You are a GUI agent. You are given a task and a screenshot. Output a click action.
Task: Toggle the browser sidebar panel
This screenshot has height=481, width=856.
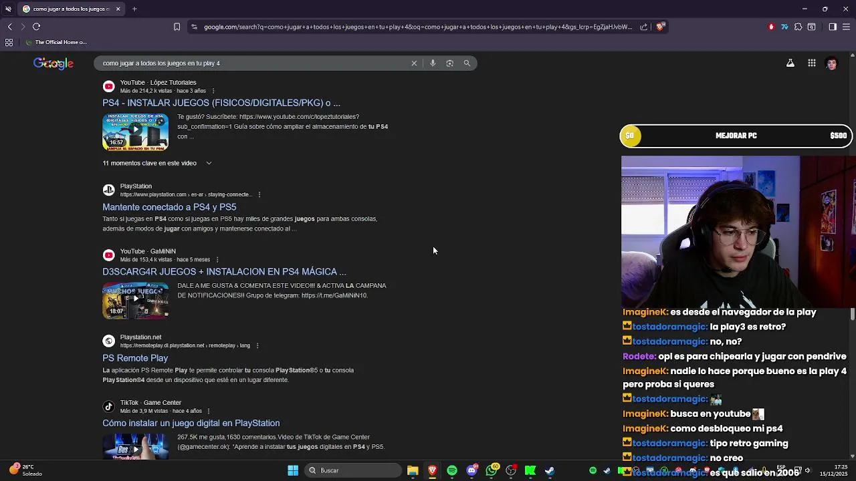click(x=833, y=27)
